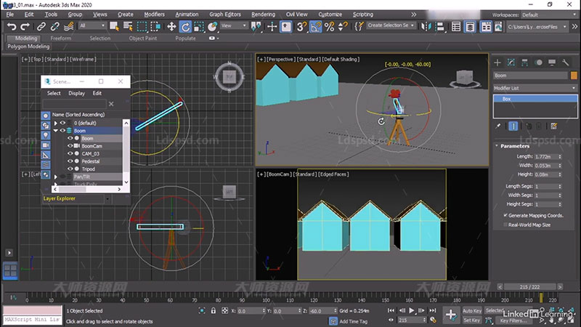Screen dimensions: 581x327
Task: Toggle the 3D Snaps button
Action: click(x=301, y=26)
